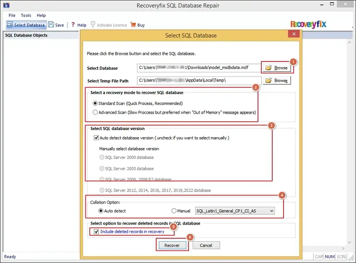Browse for the SQL database file

coord(276,68)
